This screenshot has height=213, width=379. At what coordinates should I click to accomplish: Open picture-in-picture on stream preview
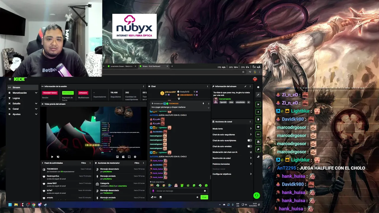[117, 157]
